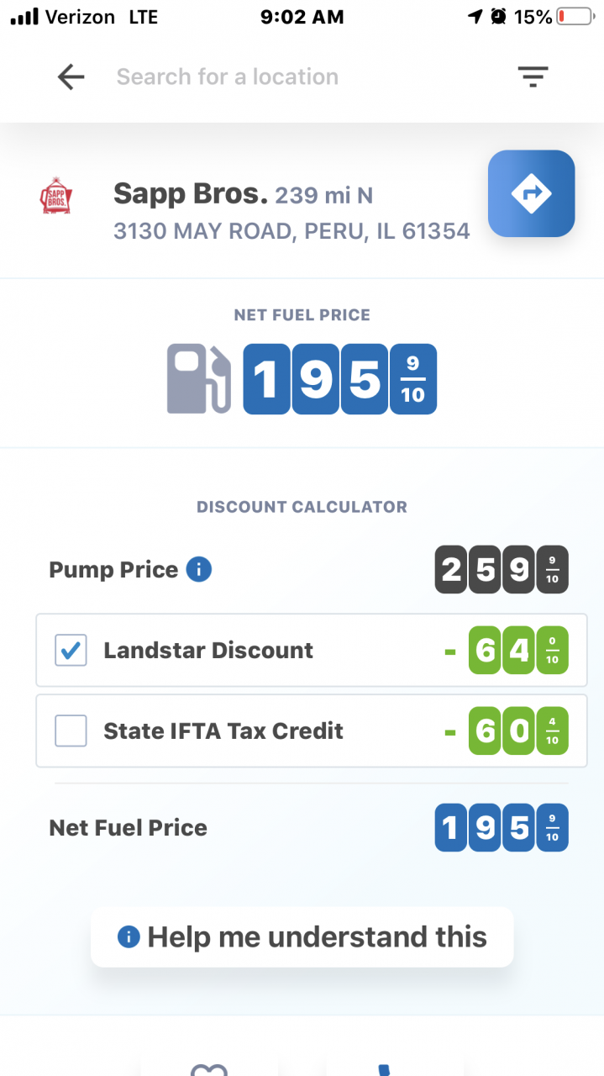Tap the Sapp Bros. station name

pyautogui.click(x=191, y=194)
